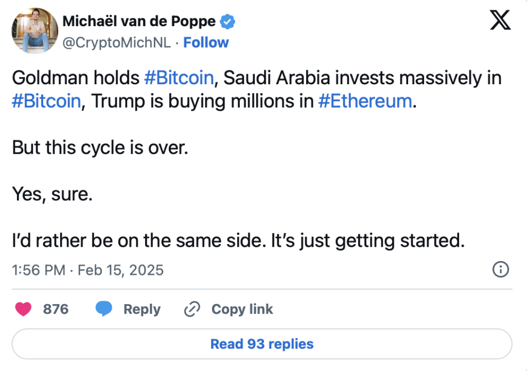Click the blue verified badge

[229, 22]
